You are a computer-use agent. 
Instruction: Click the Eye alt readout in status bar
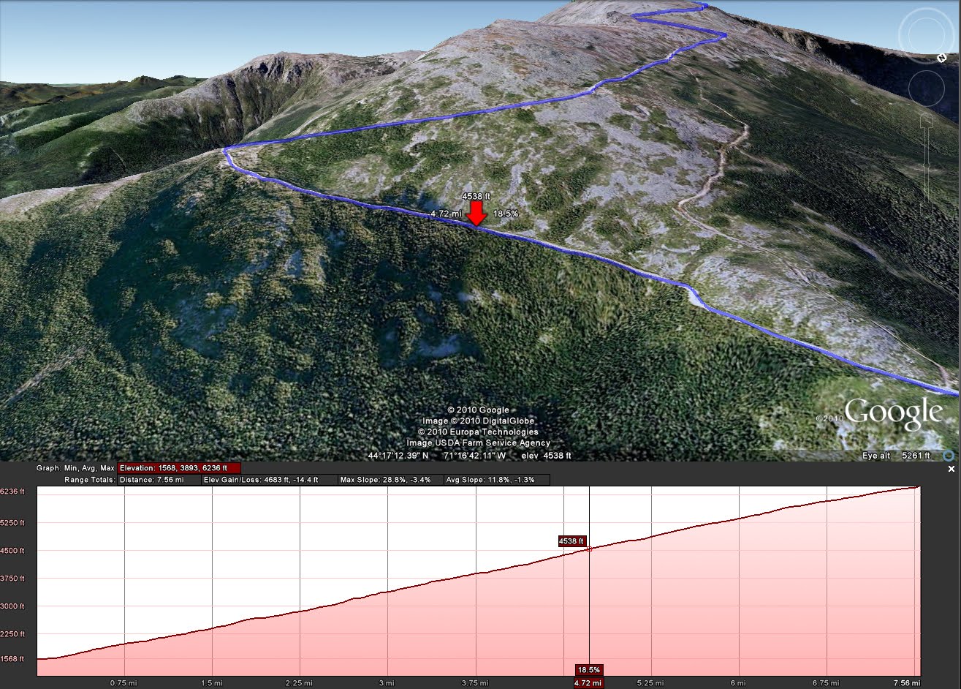tap(896, 456)
